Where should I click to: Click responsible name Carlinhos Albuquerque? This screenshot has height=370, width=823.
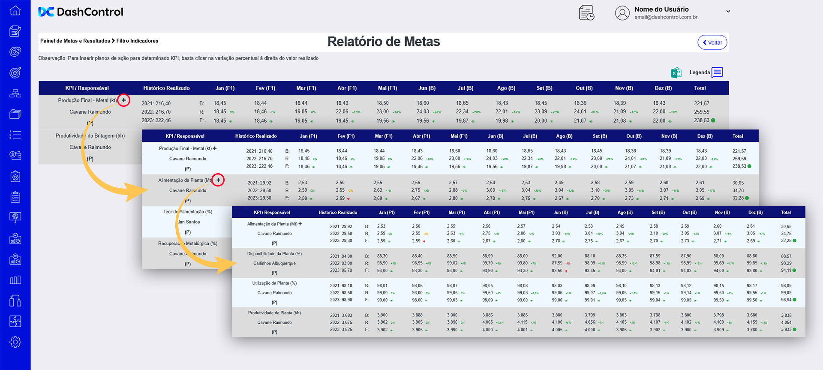(x=274, y=263)
